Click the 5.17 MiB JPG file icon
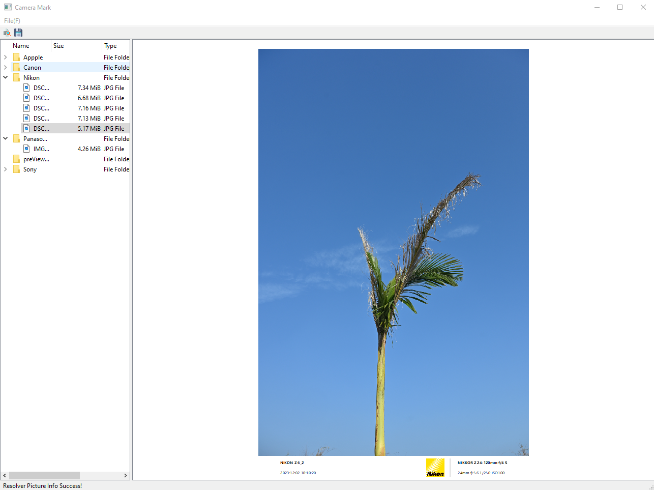This screenshot has width=654, height=490. coord(26,128)
